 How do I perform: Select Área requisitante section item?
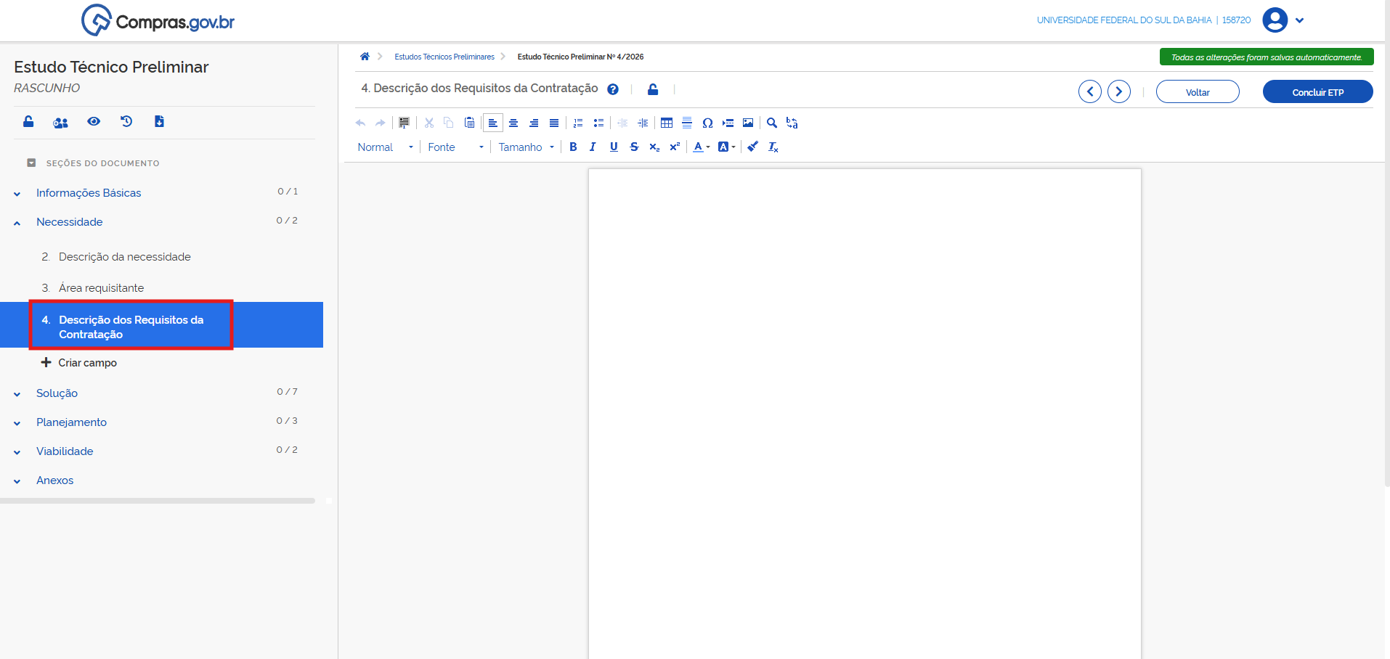click(101, 288)
